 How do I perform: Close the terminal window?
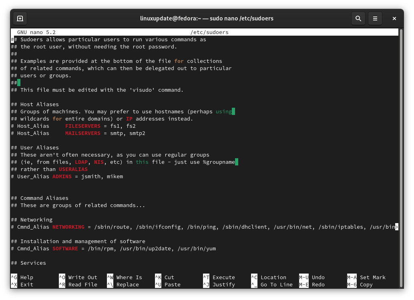(x=394, y=18)
